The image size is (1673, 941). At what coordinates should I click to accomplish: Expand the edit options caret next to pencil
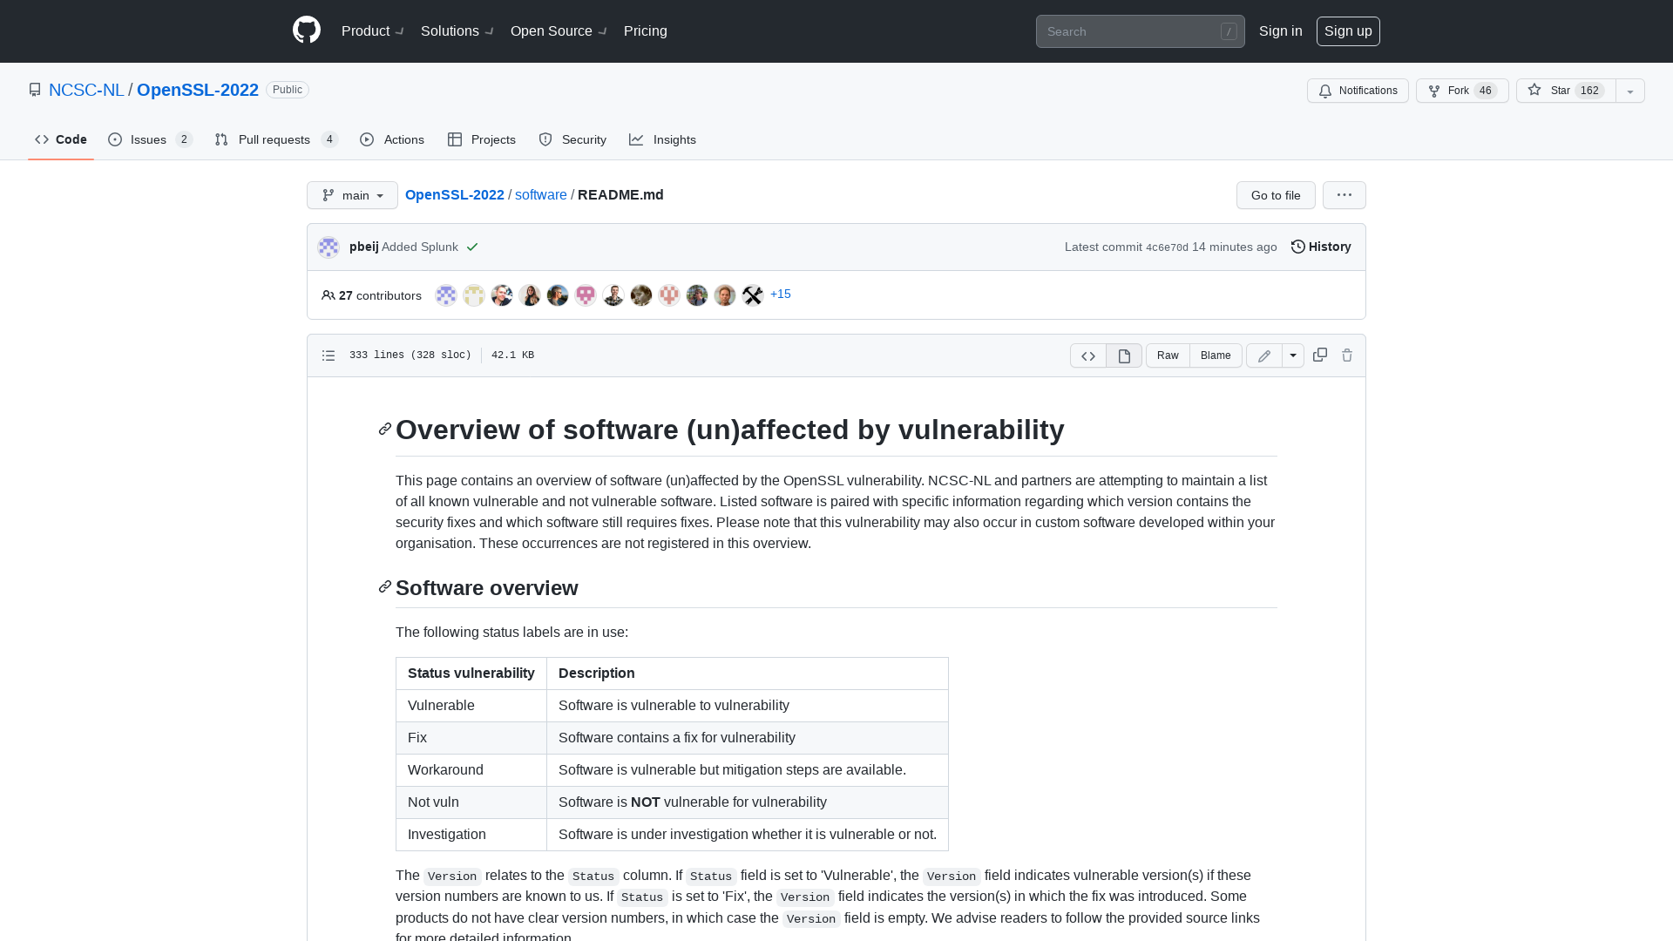click(1293, 355)
